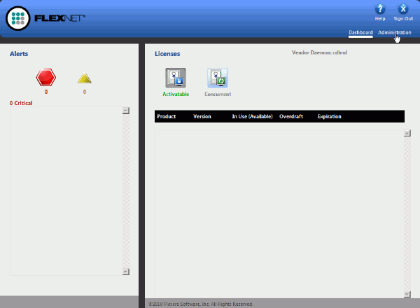Image resolution: width=420 pixels, height=308 pixels.
Task: Click the In Use (Available) column header
Action: point(252,116)
